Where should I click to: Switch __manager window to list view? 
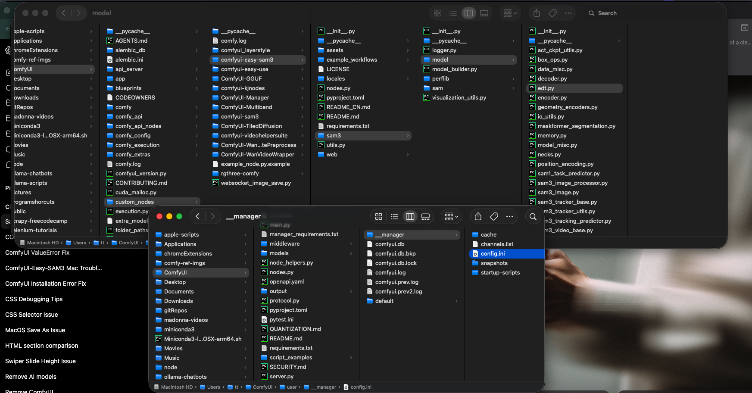[x=394, y=216]
